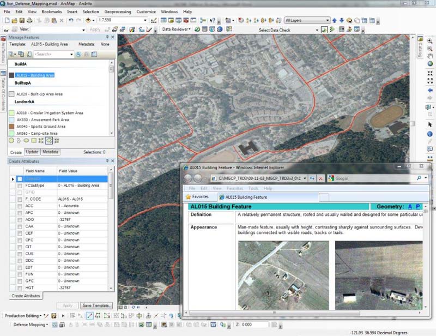This screenshot has height=336, width=436.
Task: Click the AL015 Building Area color swatch
Action: [11, 75]
